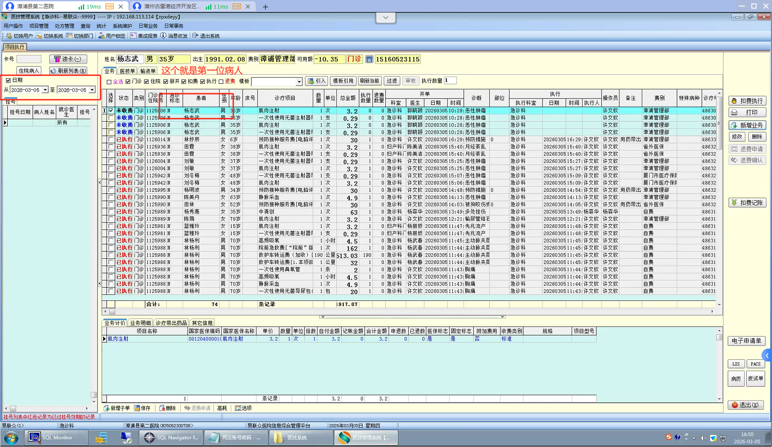Image resolution: width=772 pixels, height=447 pixels.
Task: Enable the 退费 refund filter checkbox
Action: (x=221, y=82)
